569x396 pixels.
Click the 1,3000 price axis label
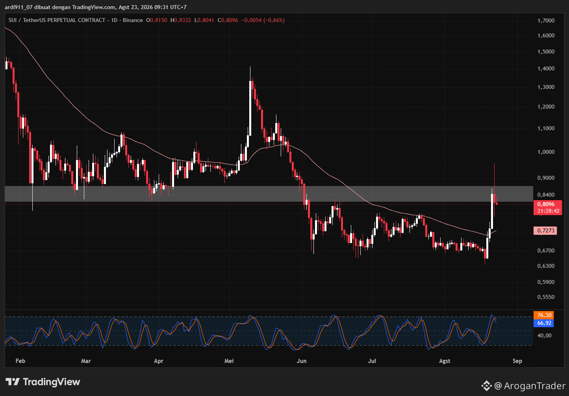[546, 87]
